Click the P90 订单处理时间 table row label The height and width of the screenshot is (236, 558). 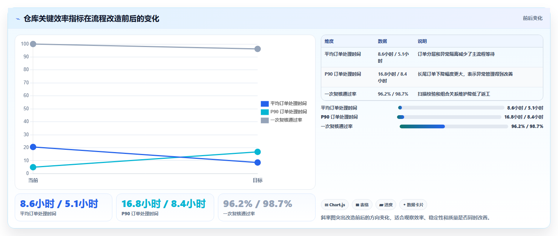click(x=343, y=74)
